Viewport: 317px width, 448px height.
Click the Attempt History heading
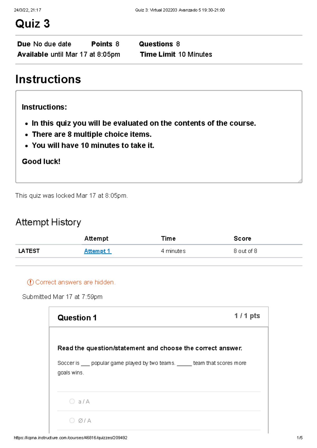[48, 222]
